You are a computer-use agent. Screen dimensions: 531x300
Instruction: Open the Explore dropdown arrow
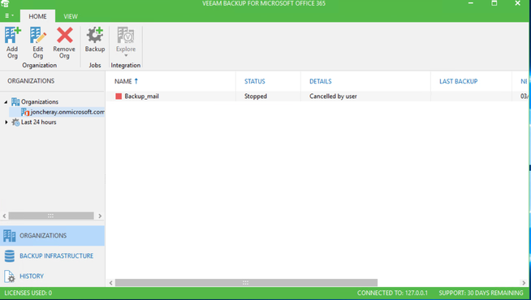(x=126, y=56)
